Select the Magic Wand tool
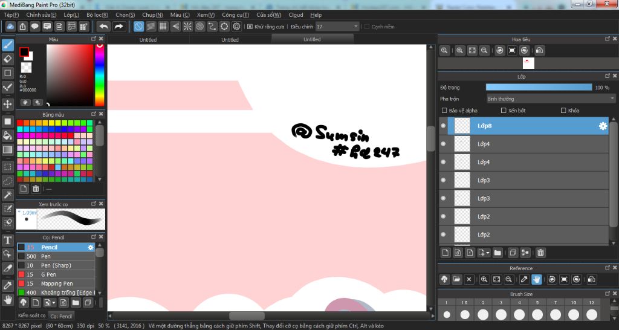619x330 pixels. pyautogui.click(x=7, y=195)
